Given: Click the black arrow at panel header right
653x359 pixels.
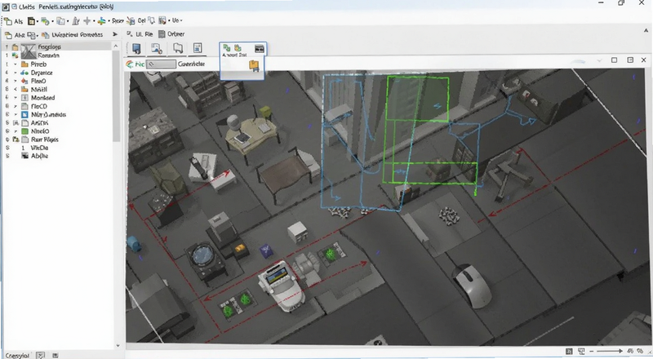Looking at the screenshot, I should pyautogui.click(x=115, y=34).
